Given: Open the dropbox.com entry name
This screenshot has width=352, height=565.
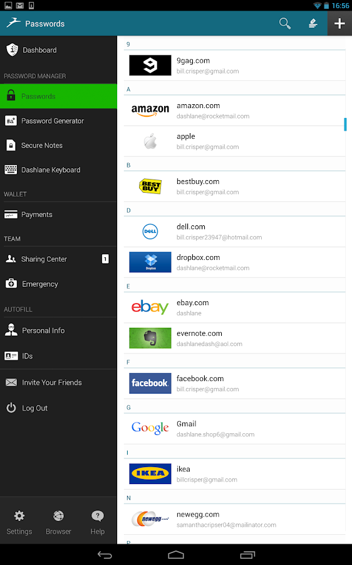Looking at the screenshot, I should (198, 257).
